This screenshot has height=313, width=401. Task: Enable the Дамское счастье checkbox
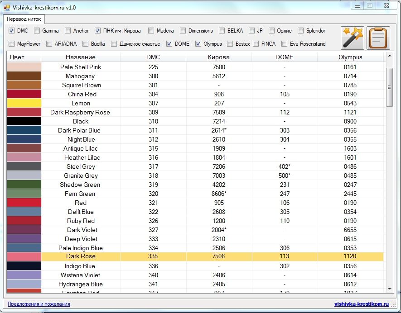(x=114, y=44)
